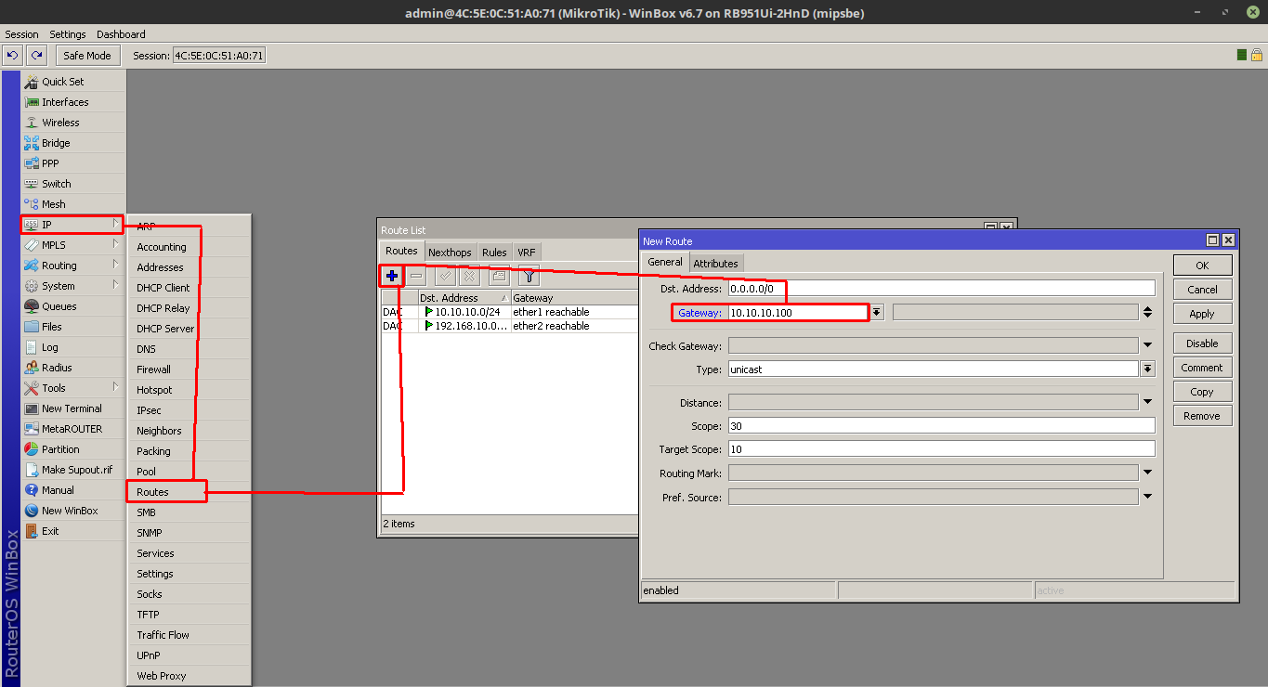Open Interfaces from the sidebar

tap(73, 102)
